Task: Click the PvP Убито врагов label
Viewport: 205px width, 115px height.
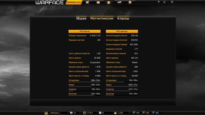Action: (x=75, y=58)
